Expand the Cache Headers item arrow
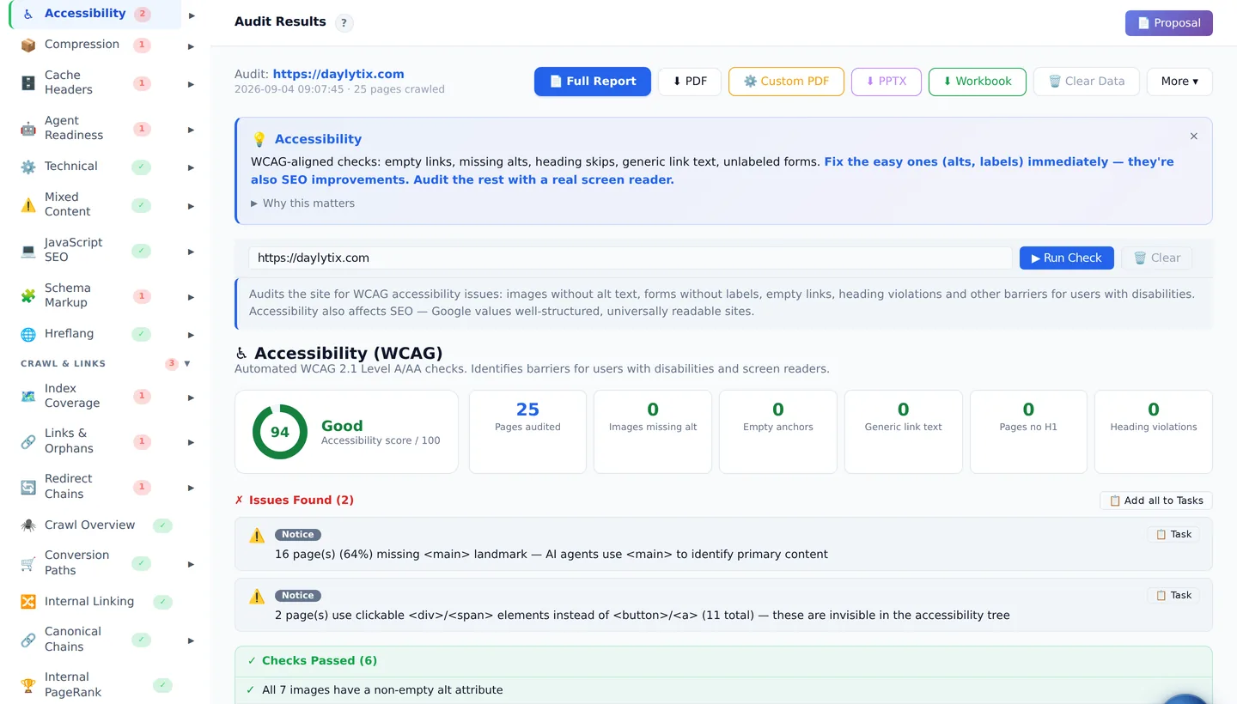Image resolution: width=1237 pixels, height=704 pixels. click(x=192, y=84)
